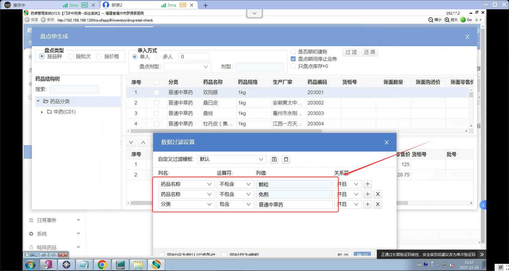Expand the security notification double-arrow
This screenshot has height=271, width=509.
click(x=482, y=255)
